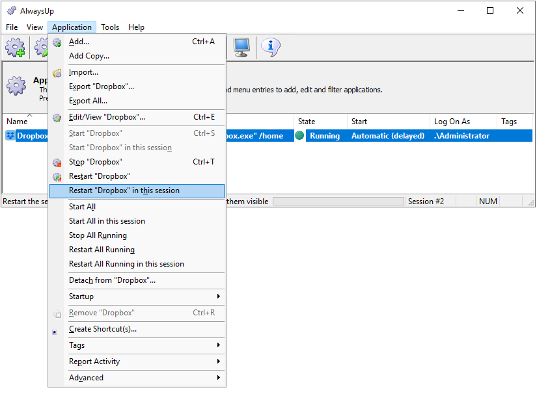Image resolution: width=537 pixels, height=394 pixels.
Task: Click the AlwaysUp title bar app icon
Action: [12, 10]
